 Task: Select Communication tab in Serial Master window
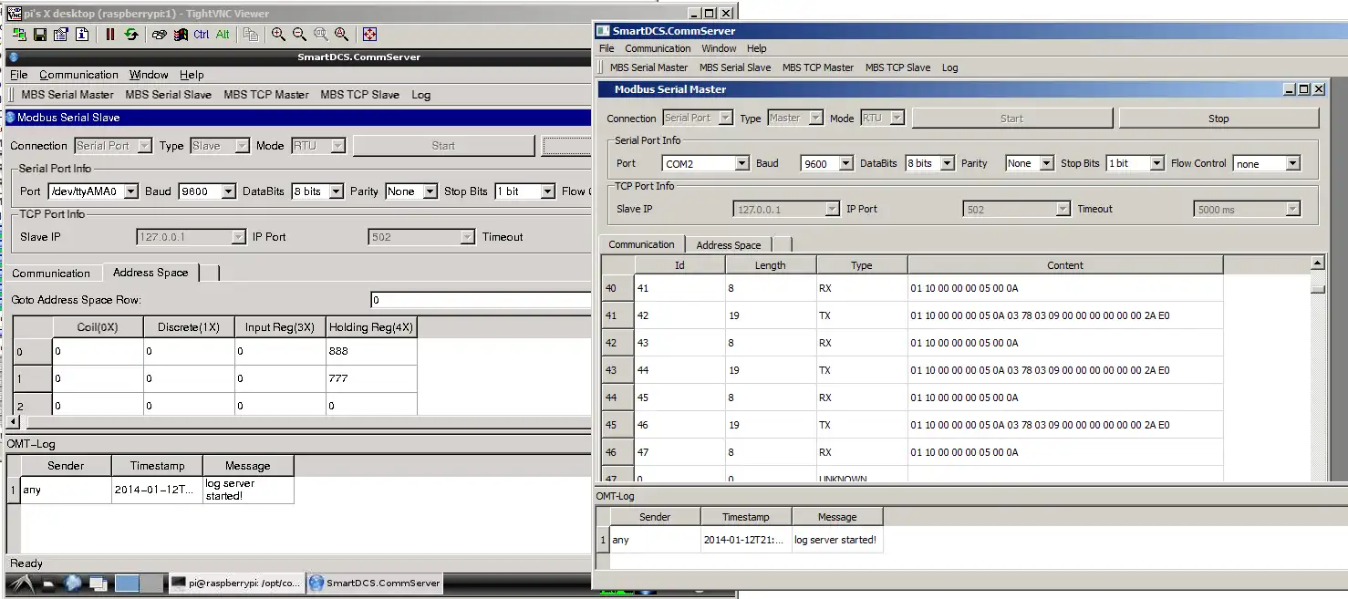pos(641,244)
